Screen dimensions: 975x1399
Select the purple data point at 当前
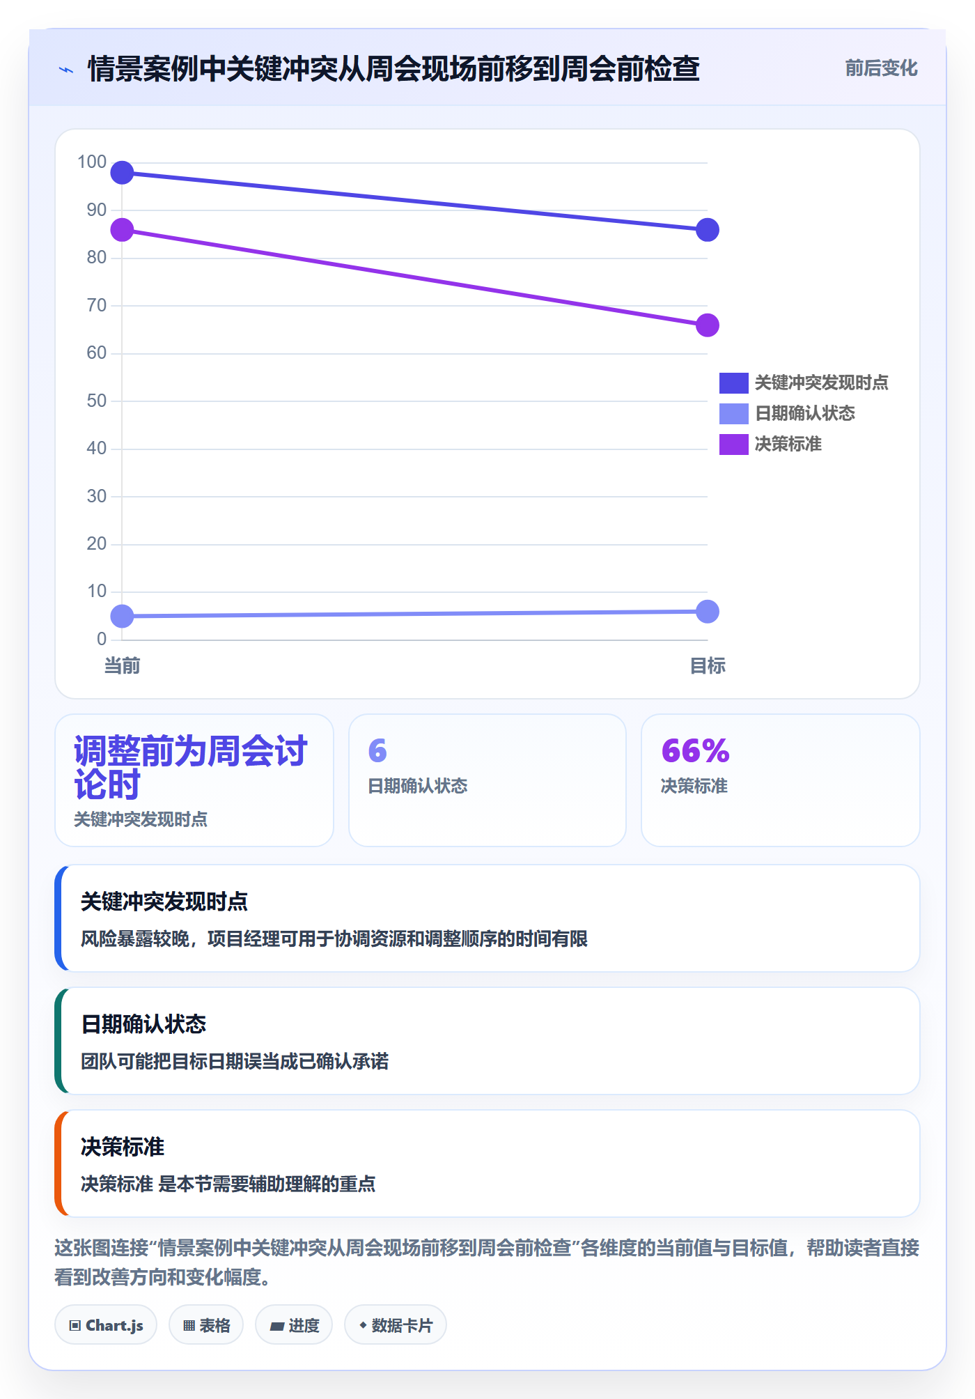[122, 230]
